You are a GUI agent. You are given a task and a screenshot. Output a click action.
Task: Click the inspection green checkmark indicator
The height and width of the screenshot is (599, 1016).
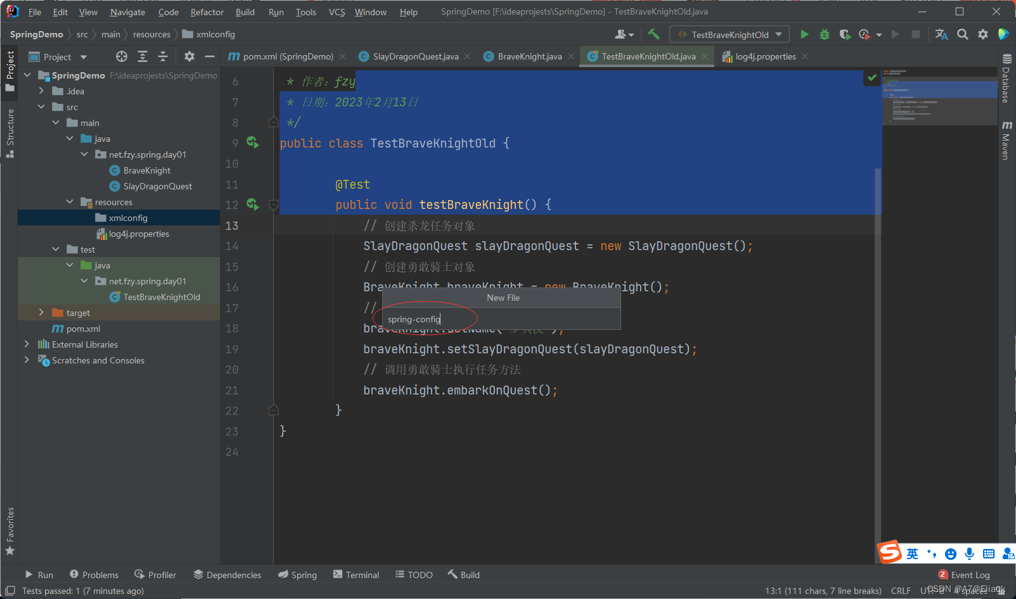[872, 77]
